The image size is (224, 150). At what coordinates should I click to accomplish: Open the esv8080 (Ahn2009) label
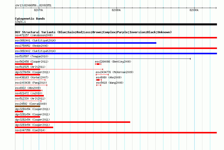[x=109, y=77]
